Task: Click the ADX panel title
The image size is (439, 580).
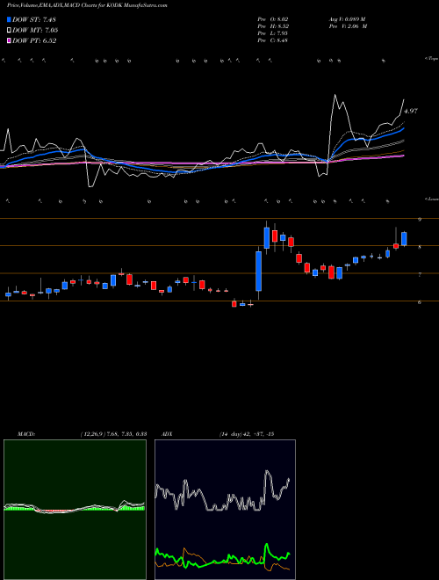Action: [x=167, y=434]
